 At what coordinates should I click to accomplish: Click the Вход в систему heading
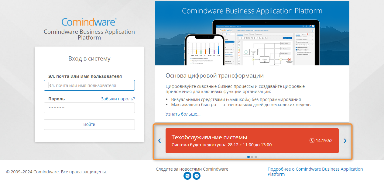click(89, 59)
